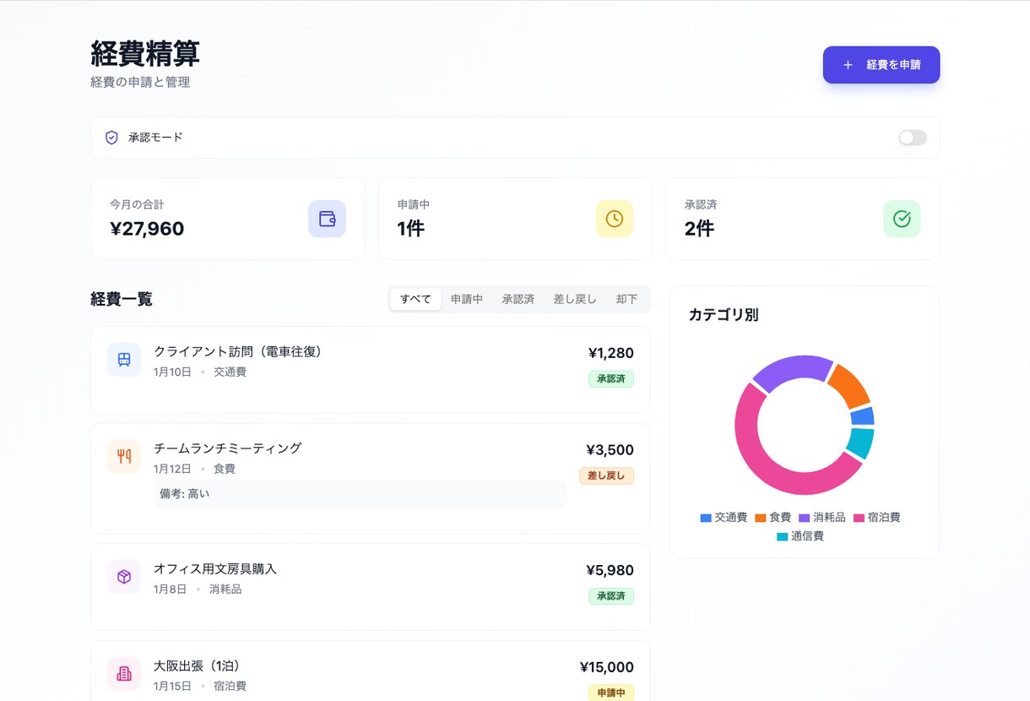Click the 差し戻し badge under ¥3,500
Image resolution: width=1030 pixels, height=701 pixels.
606,475
